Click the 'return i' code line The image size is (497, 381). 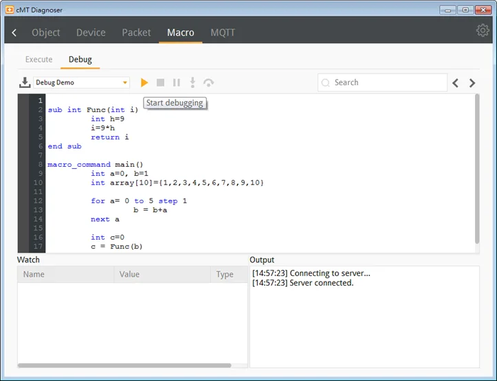point(110,137)
